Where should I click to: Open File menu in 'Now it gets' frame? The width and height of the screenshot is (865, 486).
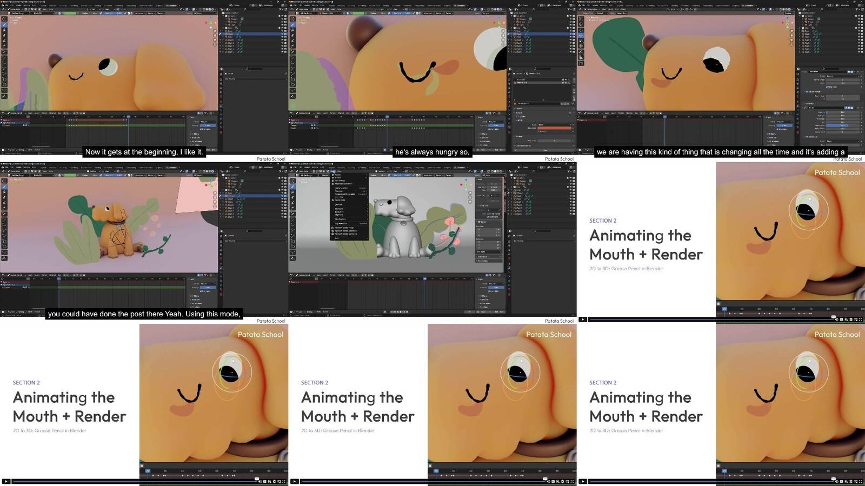6,5
